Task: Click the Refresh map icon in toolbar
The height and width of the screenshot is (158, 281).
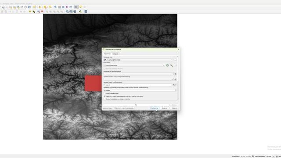Action: [29, 7]
